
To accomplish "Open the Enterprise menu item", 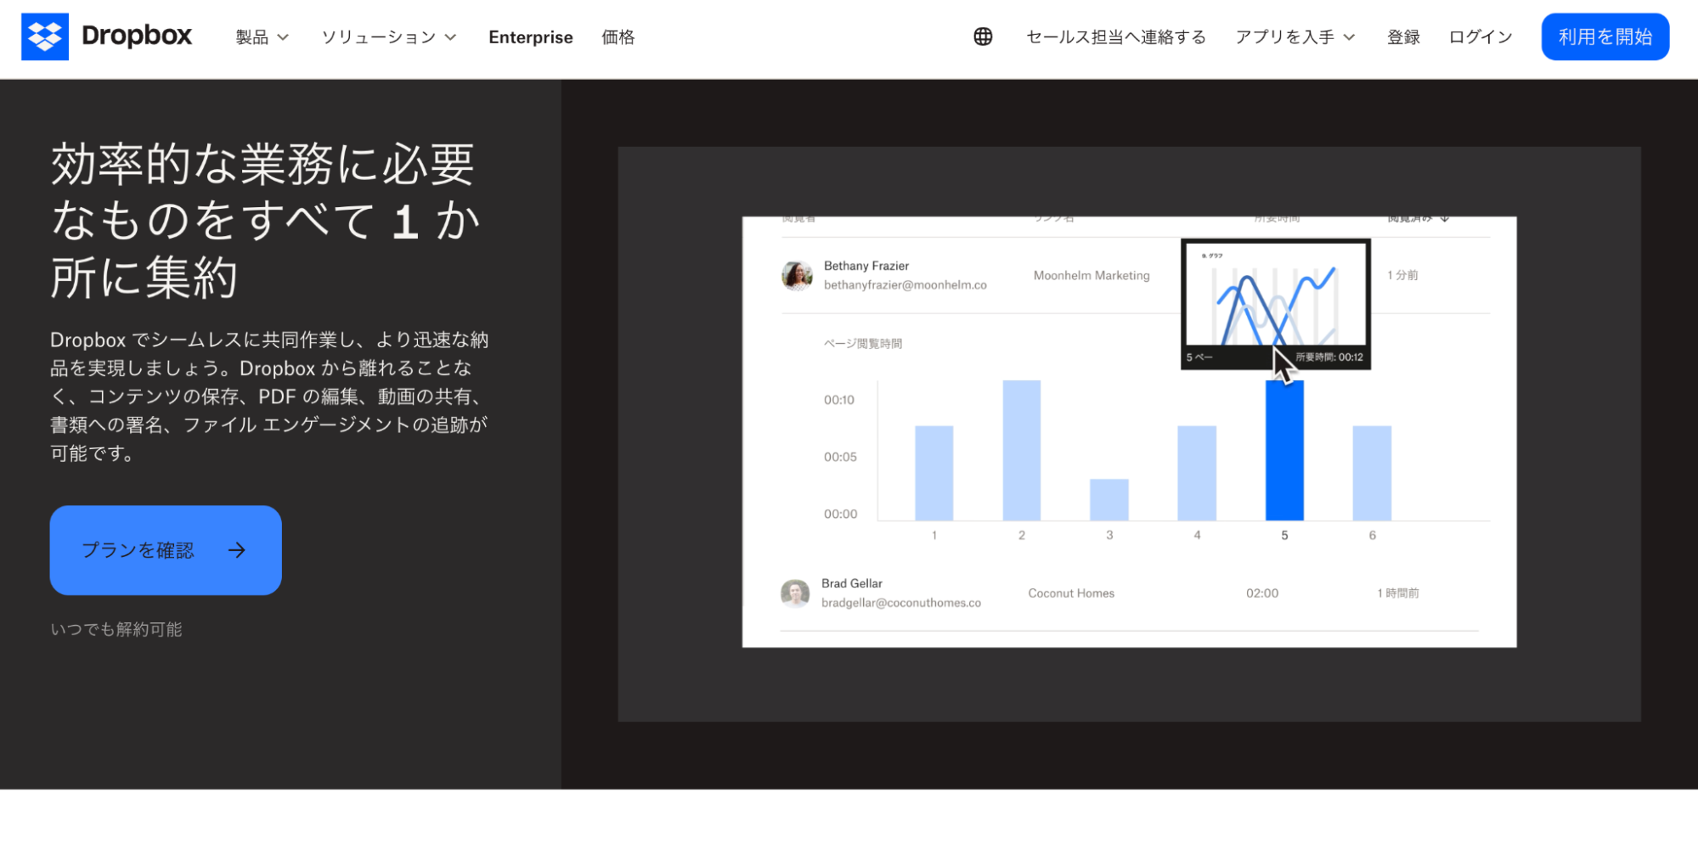I will [530, 37].
